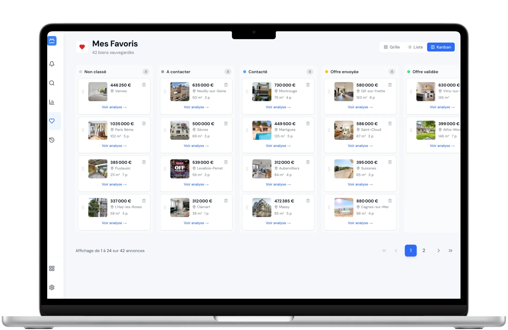Jump to first page double arrow
508x330 pixels.
384,251
